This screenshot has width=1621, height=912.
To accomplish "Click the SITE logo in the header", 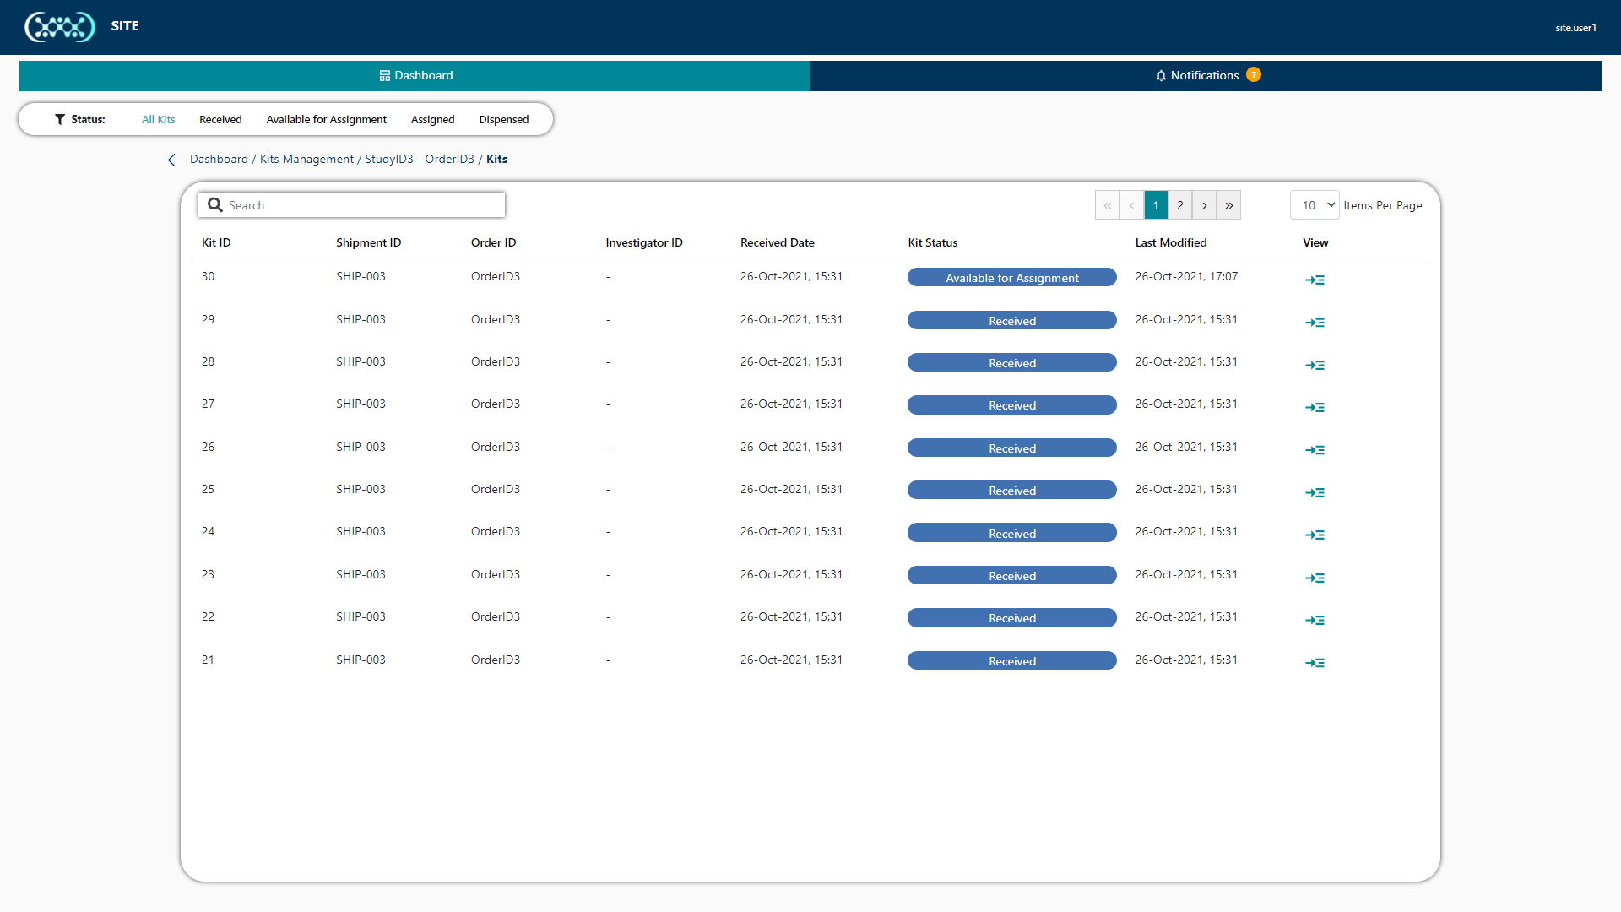I will click(x=60, y=26).
